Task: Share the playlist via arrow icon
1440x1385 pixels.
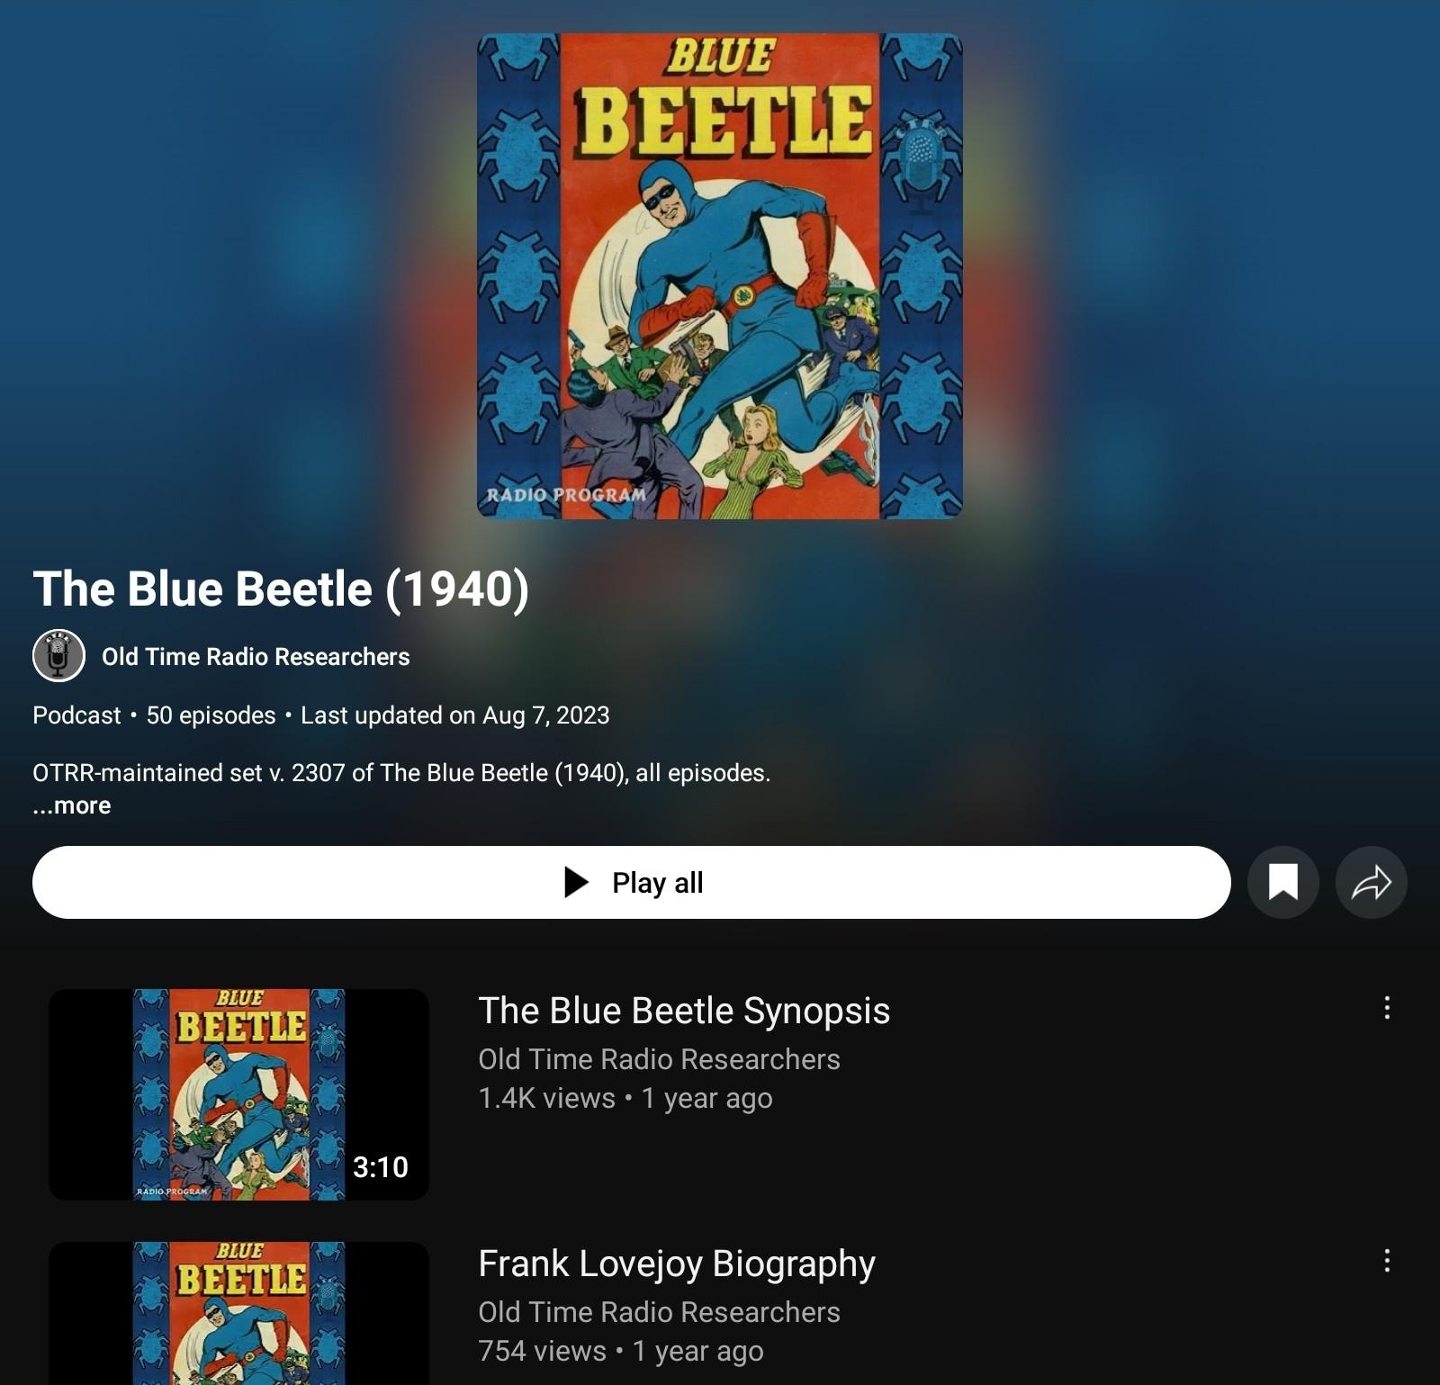Action: click(1371, 882)
